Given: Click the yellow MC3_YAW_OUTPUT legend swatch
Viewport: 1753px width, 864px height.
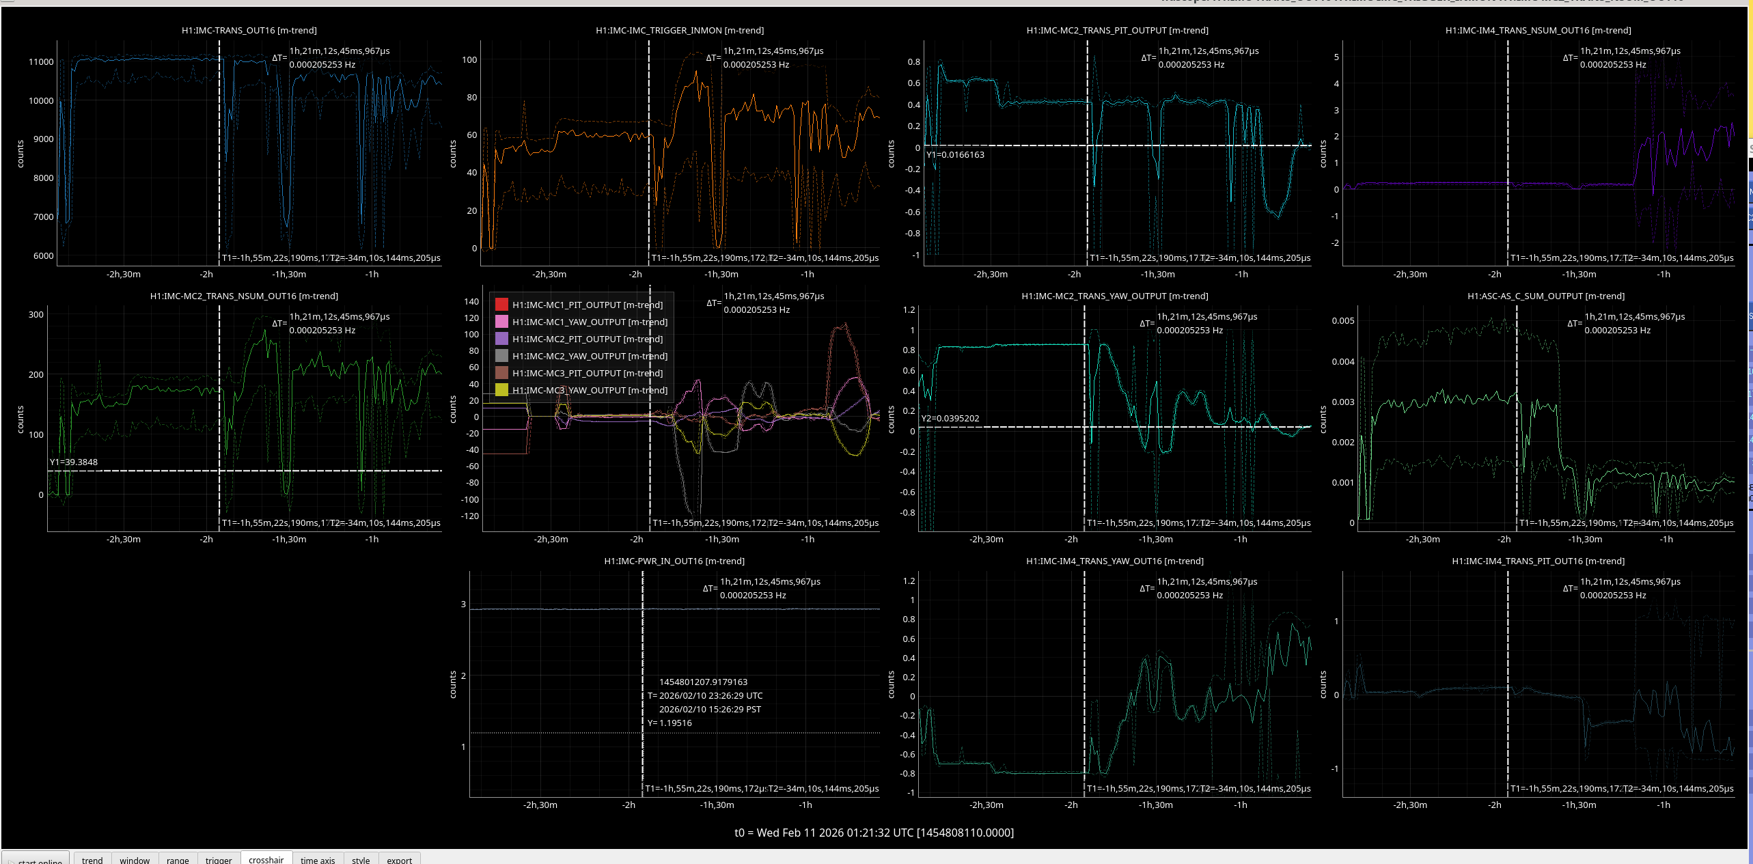Looking at the screenshot, I should 501,390.
